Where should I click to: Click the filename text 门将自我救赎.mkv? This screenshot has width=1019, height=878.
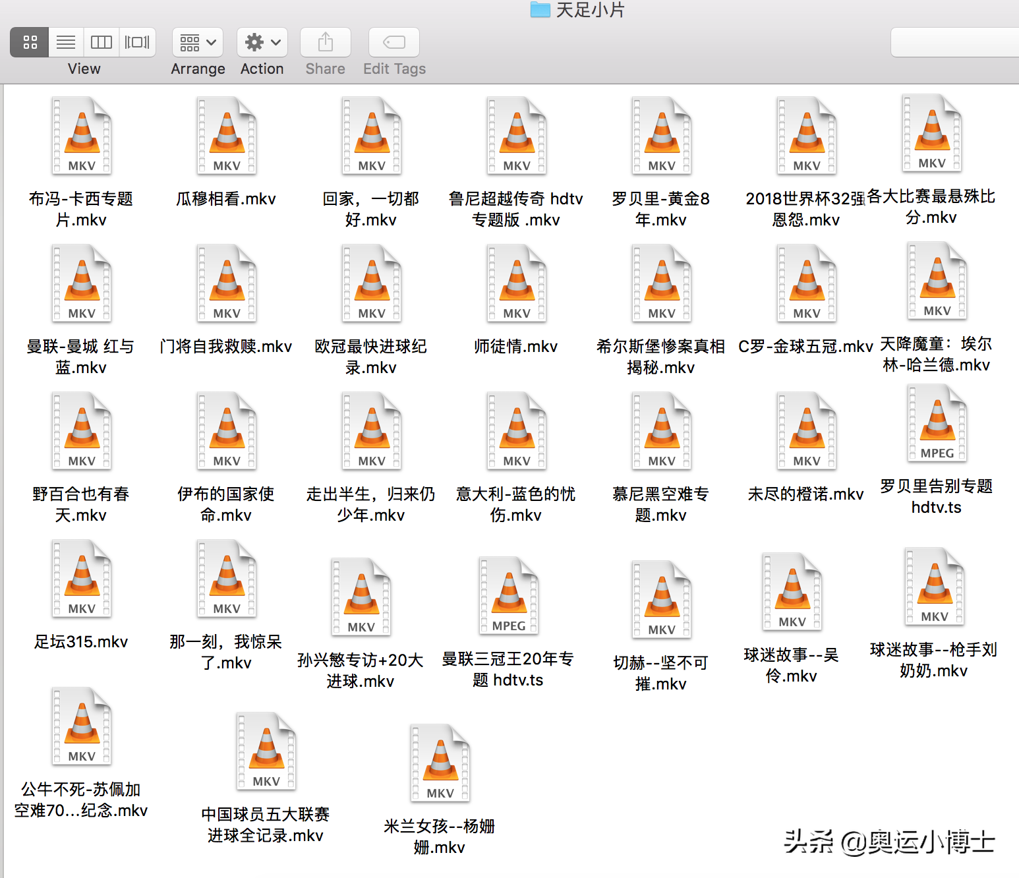point(226,346)
